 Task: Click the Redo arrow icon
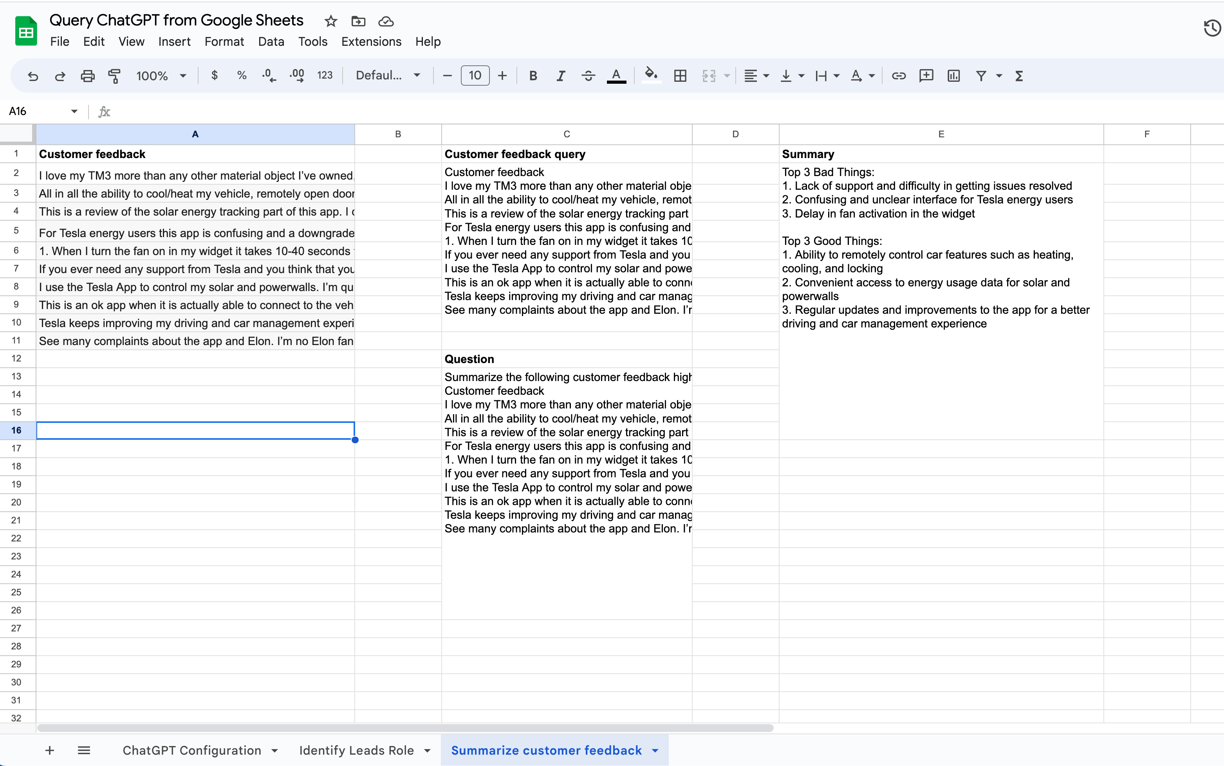[60, 76]
